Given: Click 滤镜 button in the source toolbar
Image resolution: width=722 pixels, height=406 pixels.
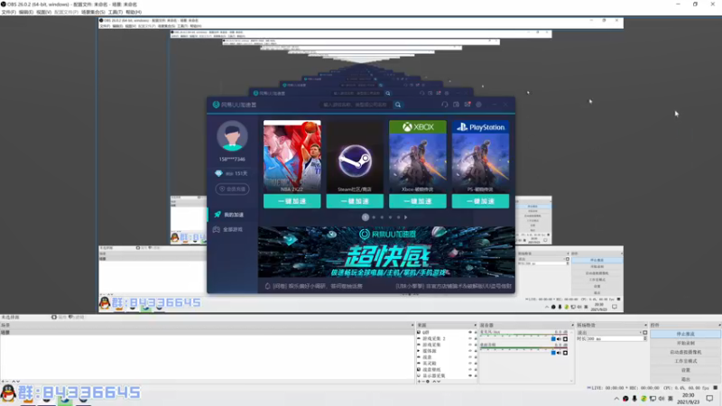Looking at the screenshot, I should 77,318.
